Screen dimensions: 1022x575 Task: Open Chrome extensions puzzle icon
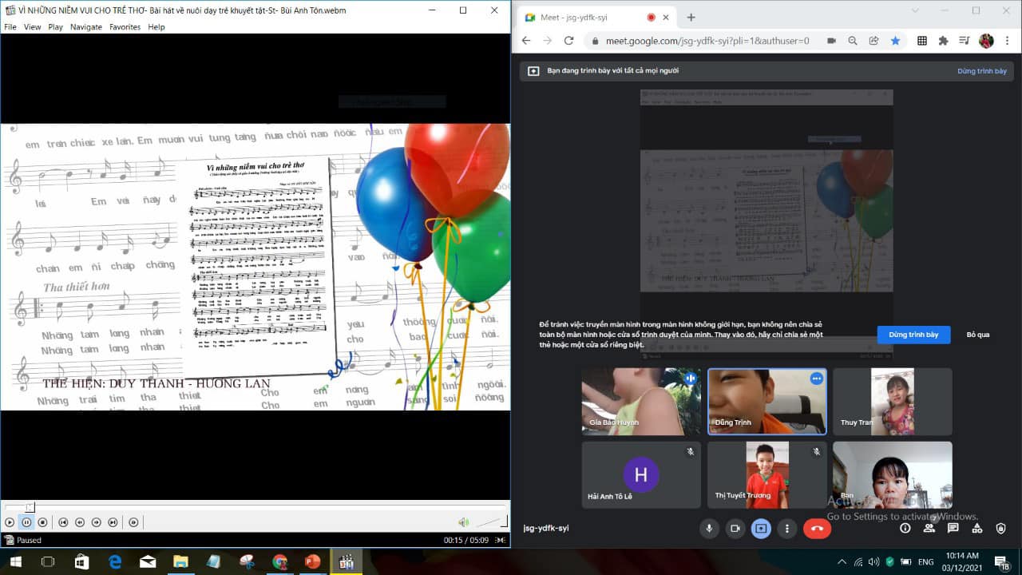[x=943, y=41]
